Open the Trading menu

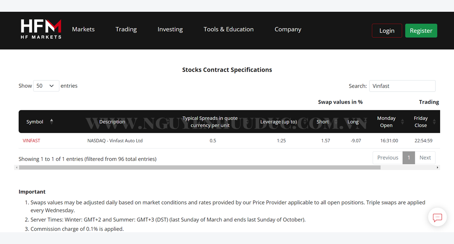pyautogui.click(x=126, y=29)
